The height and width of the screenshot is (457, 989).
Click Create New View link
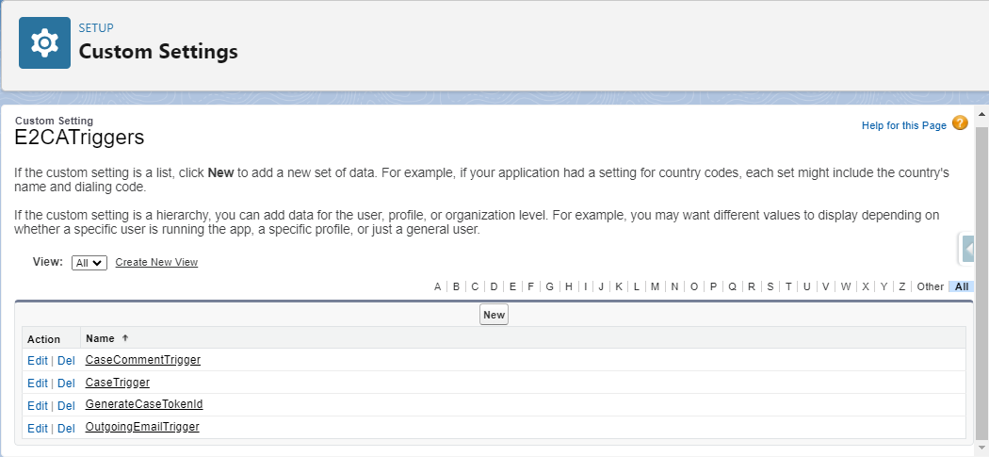tap(156, 262)
